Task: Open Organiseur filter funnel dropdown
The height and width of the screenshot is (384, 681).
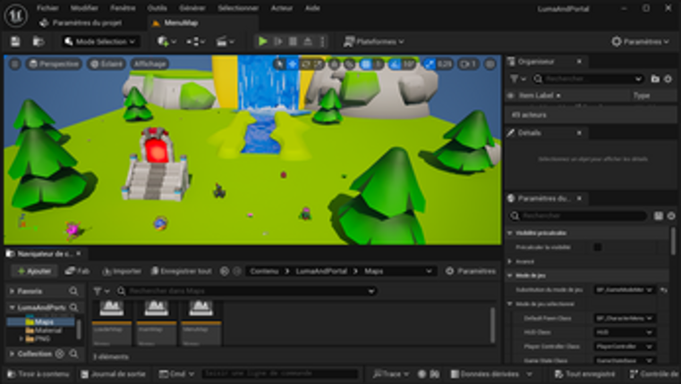Action: (x=518, y=79)
